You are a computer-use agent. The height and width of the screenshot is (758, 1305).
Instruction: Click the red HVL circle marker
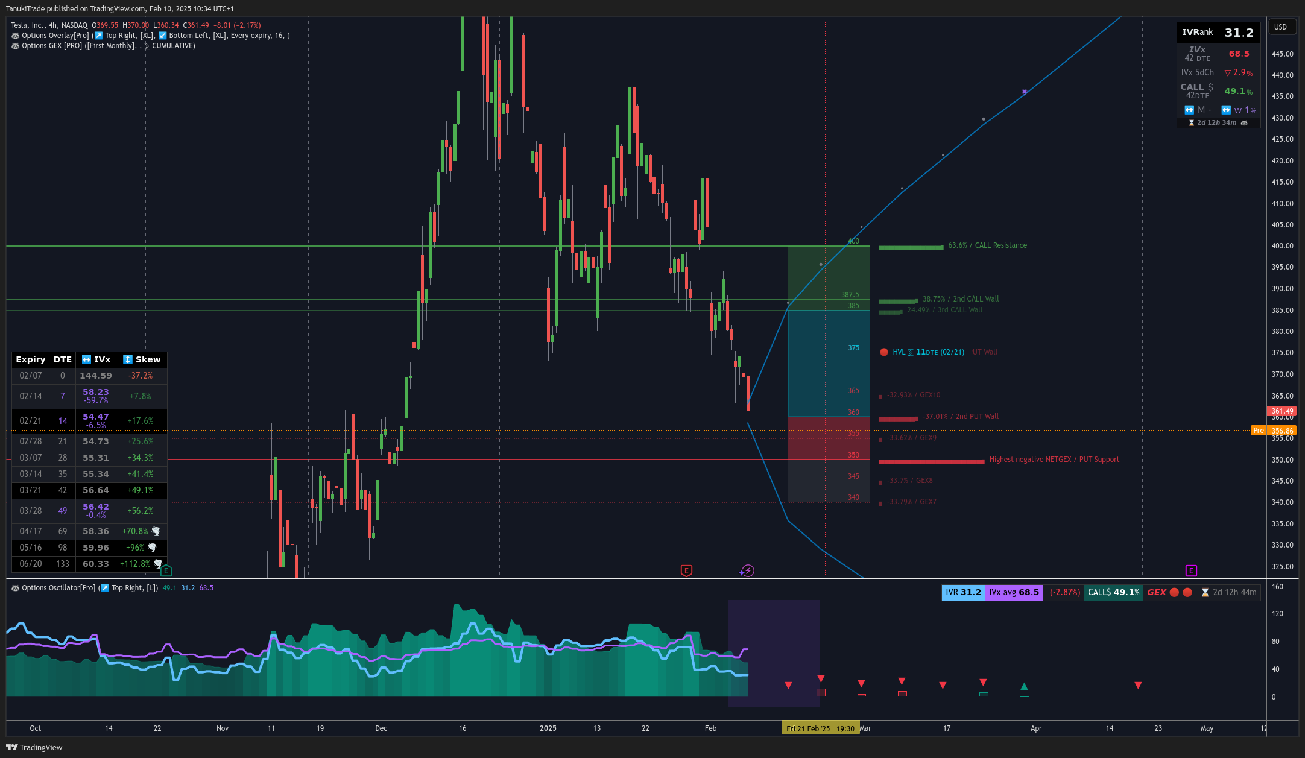coord(884,352)
